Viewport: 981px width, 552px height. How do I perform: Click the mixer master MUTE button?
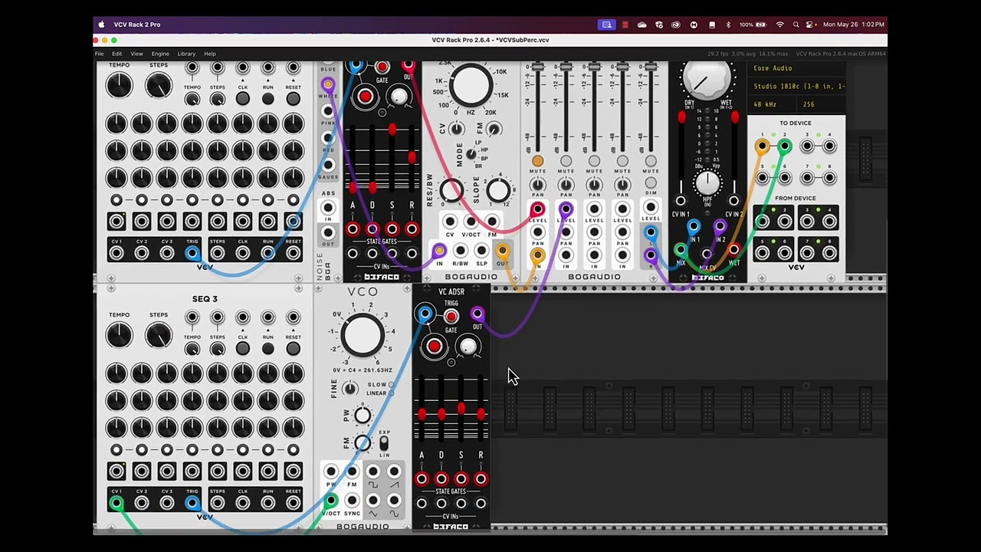point(651,161)
